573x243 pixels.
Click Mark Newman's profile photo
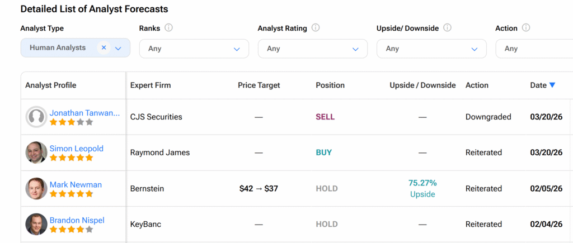click(x=36, y=188)
